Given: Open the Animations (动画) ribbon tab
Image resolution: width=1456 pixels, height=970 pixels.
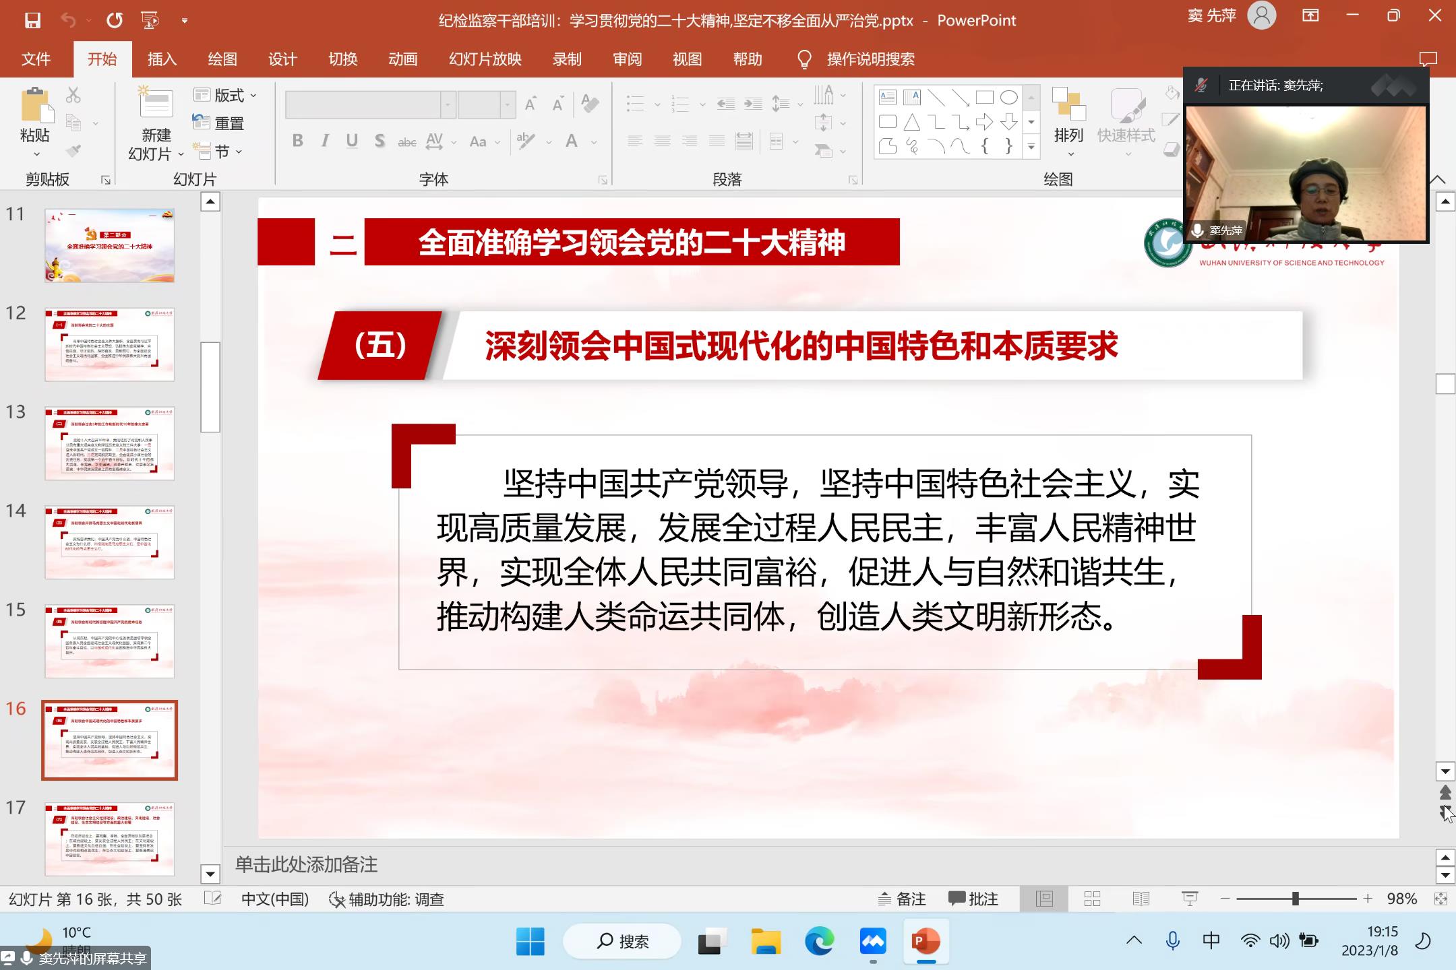Looking at the screenshot, I should point(402,59).
